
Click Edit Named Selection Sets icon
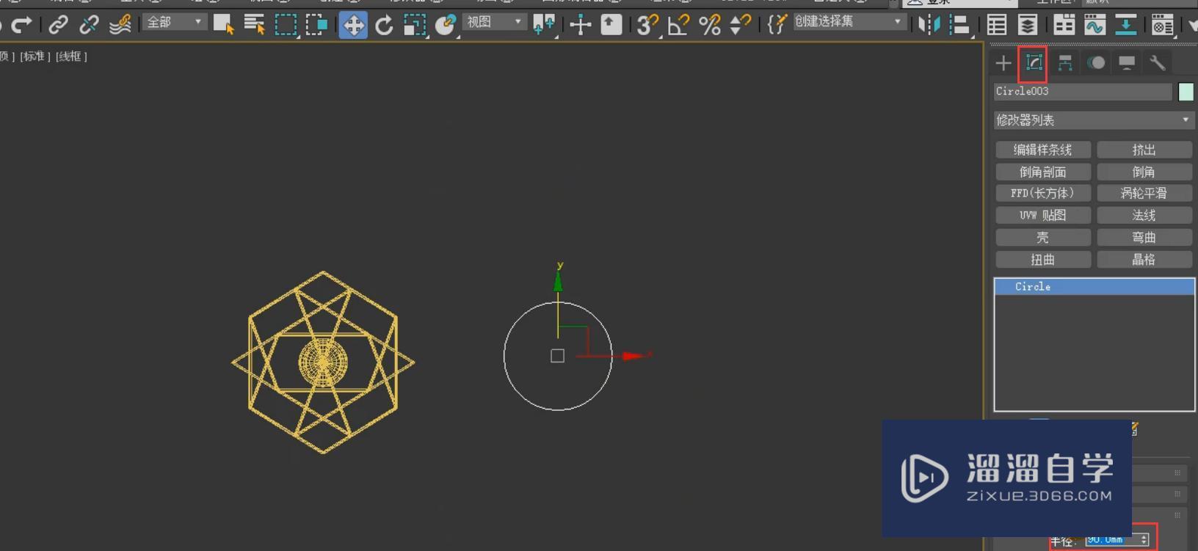pyautogui.click(x=777, y=25)
